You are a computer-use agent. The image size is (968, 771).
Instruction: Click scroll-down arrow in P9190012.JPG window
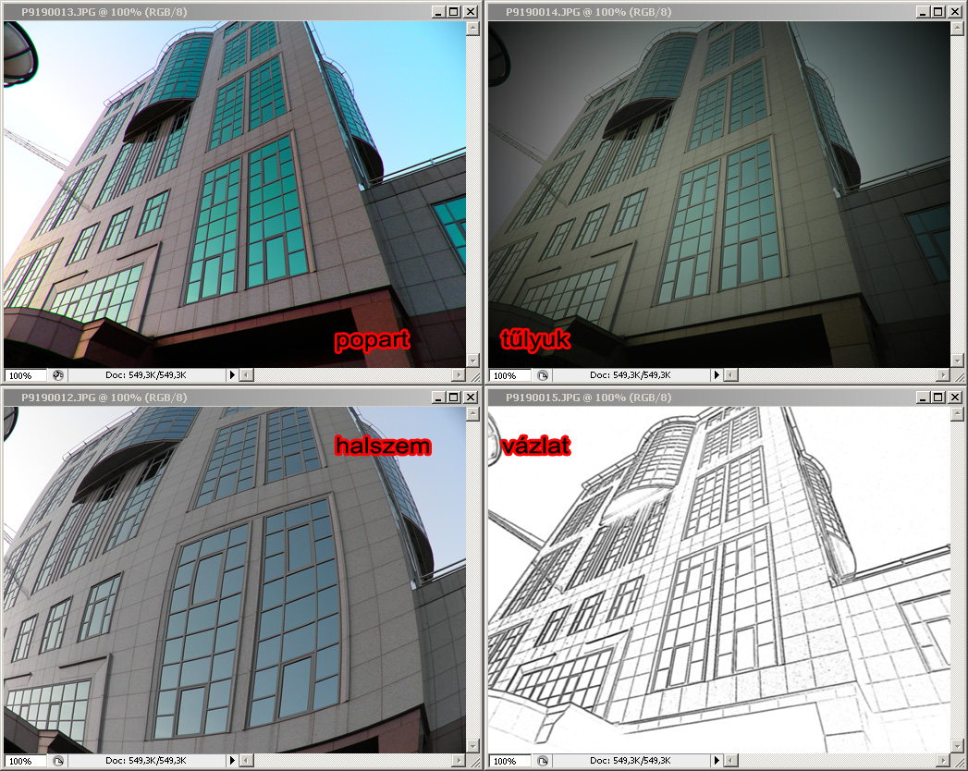click(x=472, y=746)
